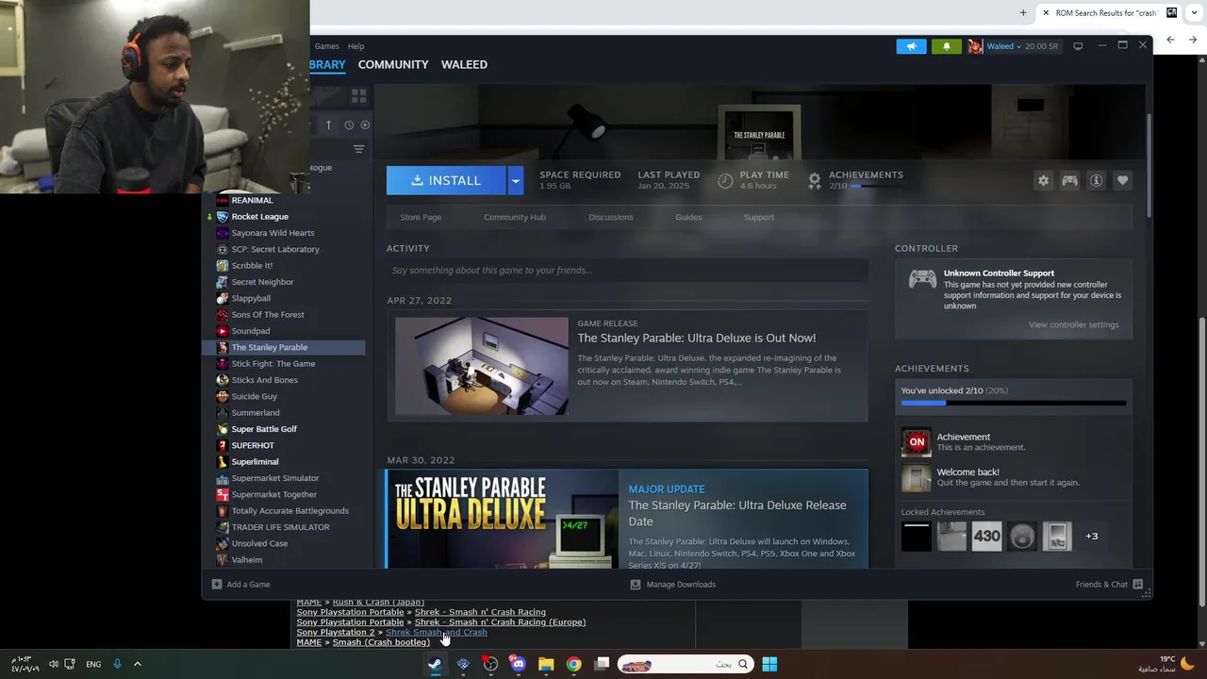The image size is (1207, 679).
Task: Open Support tab
Action: 759,217
